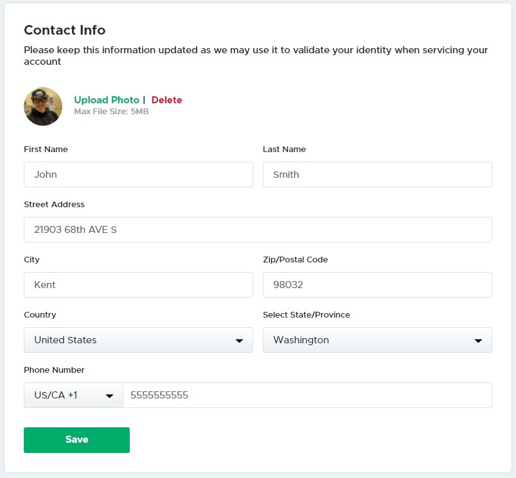Screen dimensions: 516x478
Task: Click Upload Photo
Action: [x=106, y=100]
